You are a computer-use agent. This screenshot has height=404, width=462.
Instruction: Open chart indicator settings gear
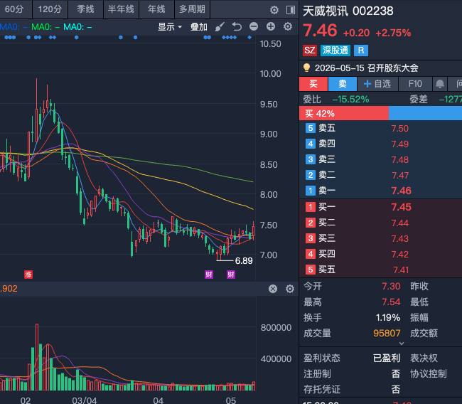pos(288,26)
